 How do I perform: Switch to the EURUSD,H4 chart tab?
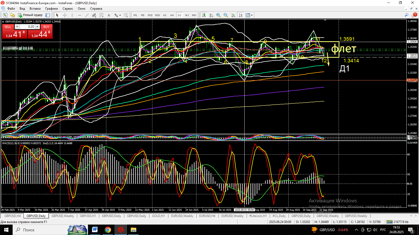coord(207,216)
